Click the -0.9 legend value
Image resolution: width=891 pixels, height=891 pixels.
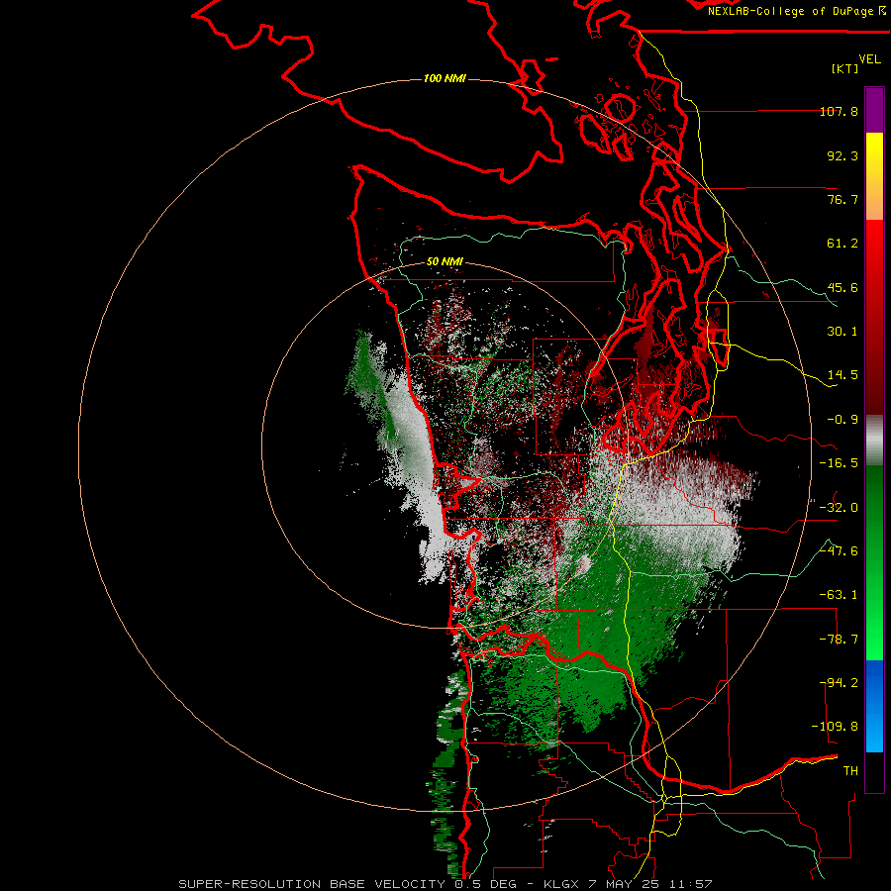click(x=842, y=420)
